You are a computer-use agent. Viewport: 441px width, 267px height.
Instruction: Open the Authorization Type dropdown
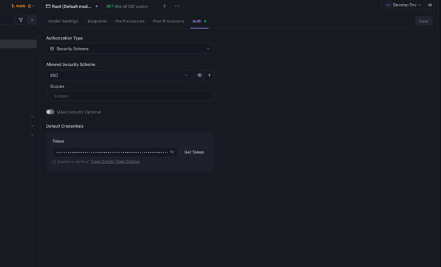point(130,49)
